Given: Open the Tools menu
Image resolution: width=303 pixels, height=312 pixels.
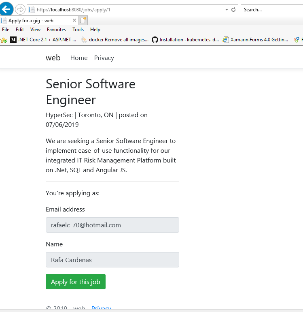Looking at the screenshot, I should tap(78, 30).
